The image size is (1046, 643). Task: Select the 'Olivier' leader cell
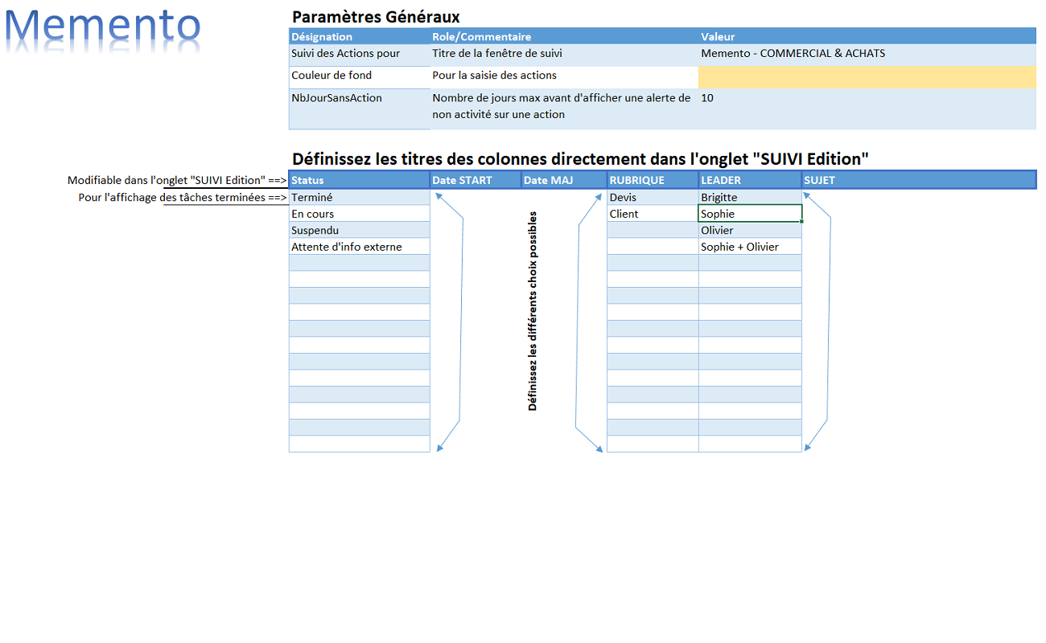click(750, 230)
